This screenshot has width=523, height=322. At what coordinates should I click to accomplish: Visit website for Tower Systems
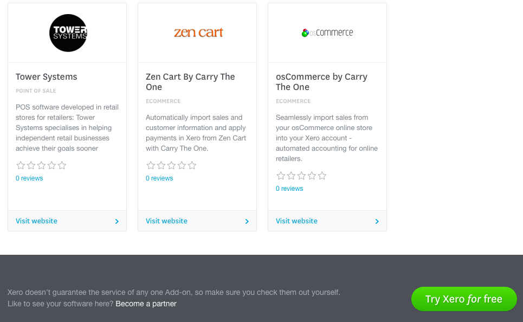[x=36, y=221]
